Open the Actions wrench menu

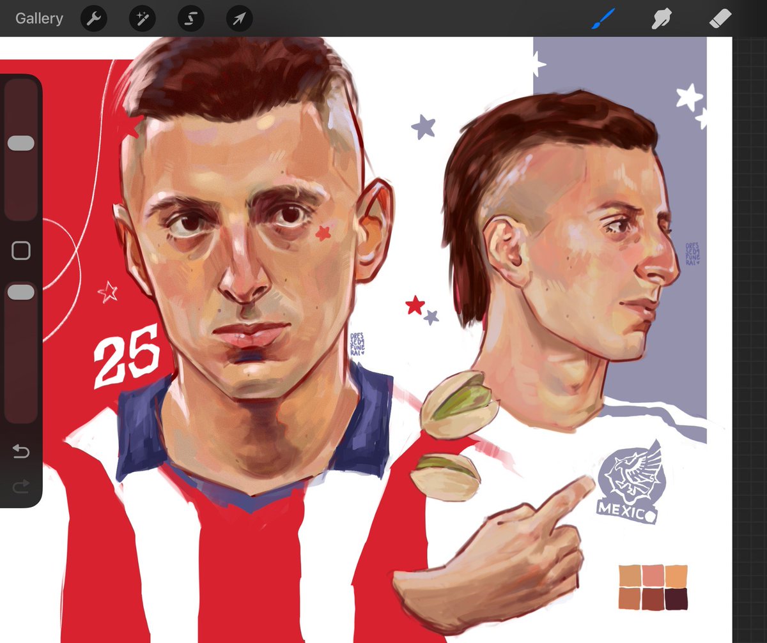point(93,19)
